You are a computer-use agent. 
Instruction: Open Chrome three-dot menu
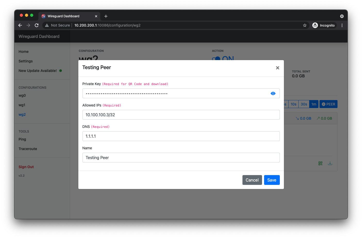[342, 25]
